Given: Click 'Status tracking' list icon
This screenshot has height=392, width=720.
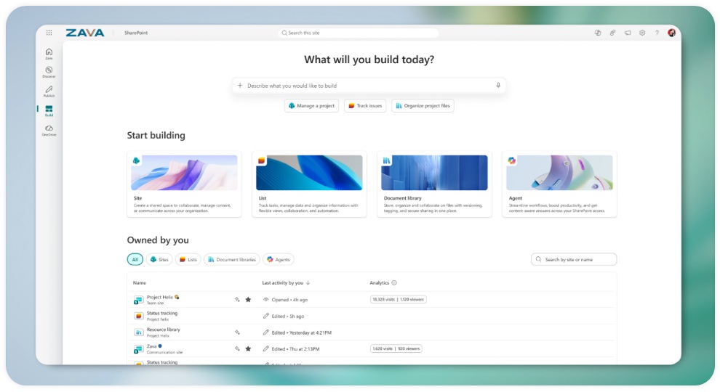Looking at the screenshot, I should coord(138,316).
